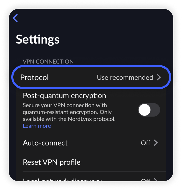
Task: Open the Protocol setting row
Action: 91,77
